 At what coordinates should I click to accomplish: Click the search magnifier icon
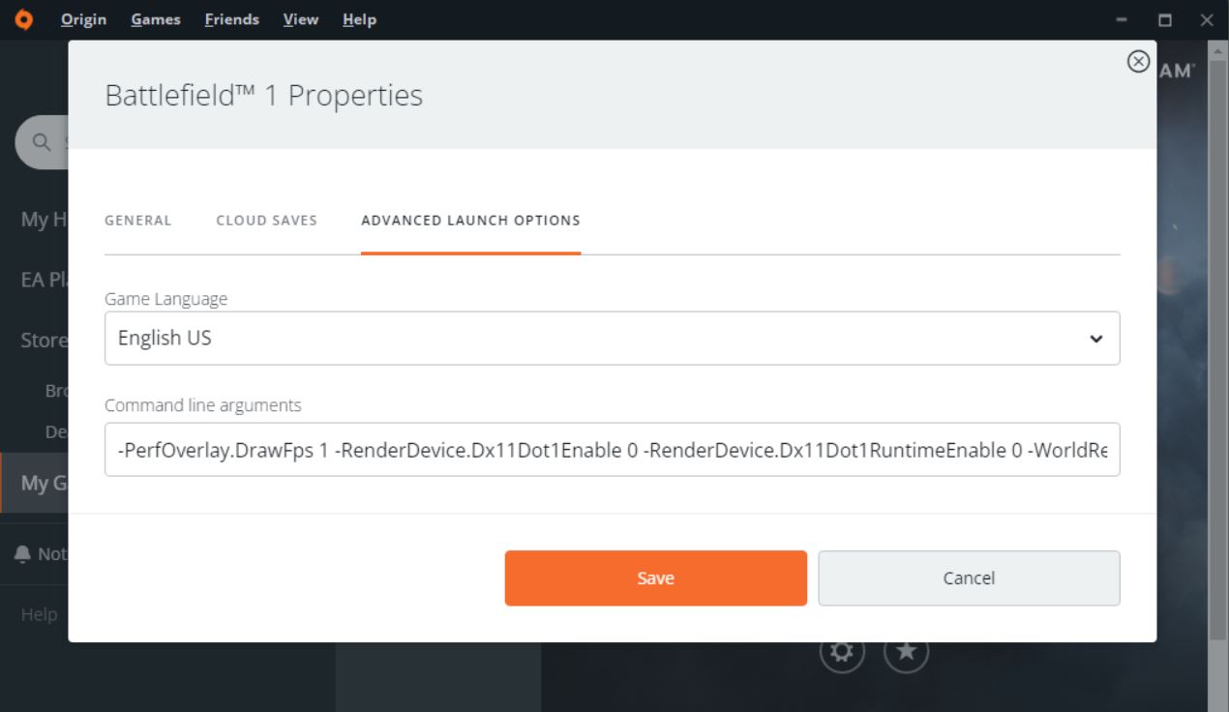click(42, 142)
